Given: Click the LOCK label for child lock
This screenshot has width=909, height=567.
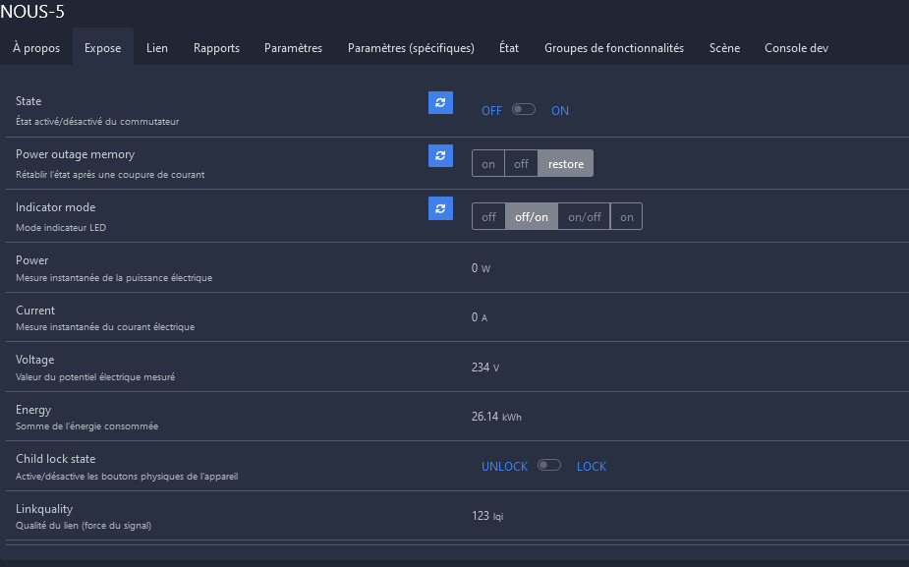Looking at the screenshot, I should pyautogui.click(x=592, y=467).
